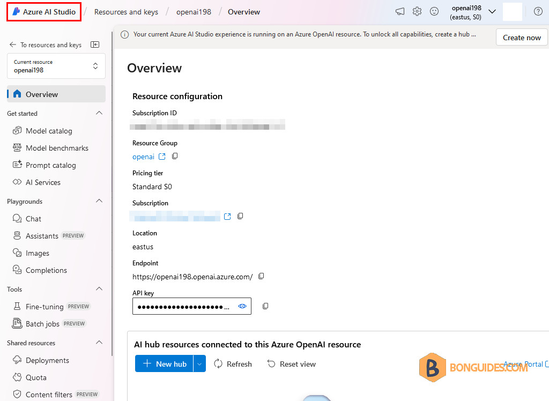This screenshot has width=549, height=401.
Task: Collapse the left navigation panel icon
Action: pyautogui.click(x=95, y=44)
